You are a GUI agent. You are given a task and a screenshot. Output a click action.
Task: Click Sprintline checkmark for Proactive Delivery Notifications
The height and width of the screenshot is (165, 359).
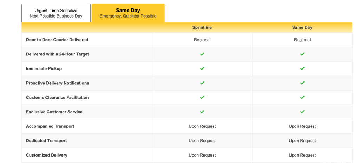point(202,83)
